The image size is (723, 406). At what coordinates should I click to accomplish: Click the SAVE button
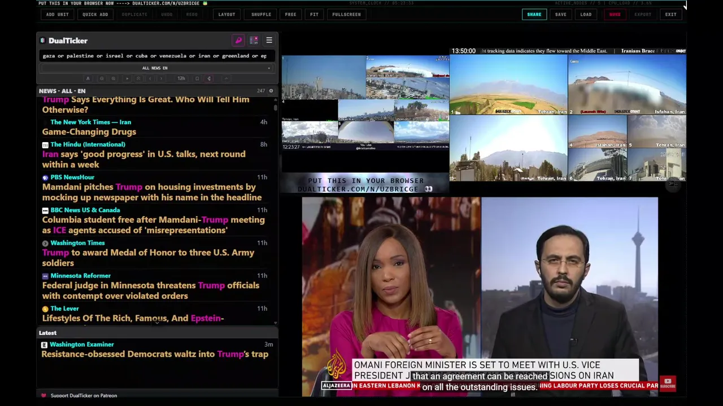click(x=560, y=15)
